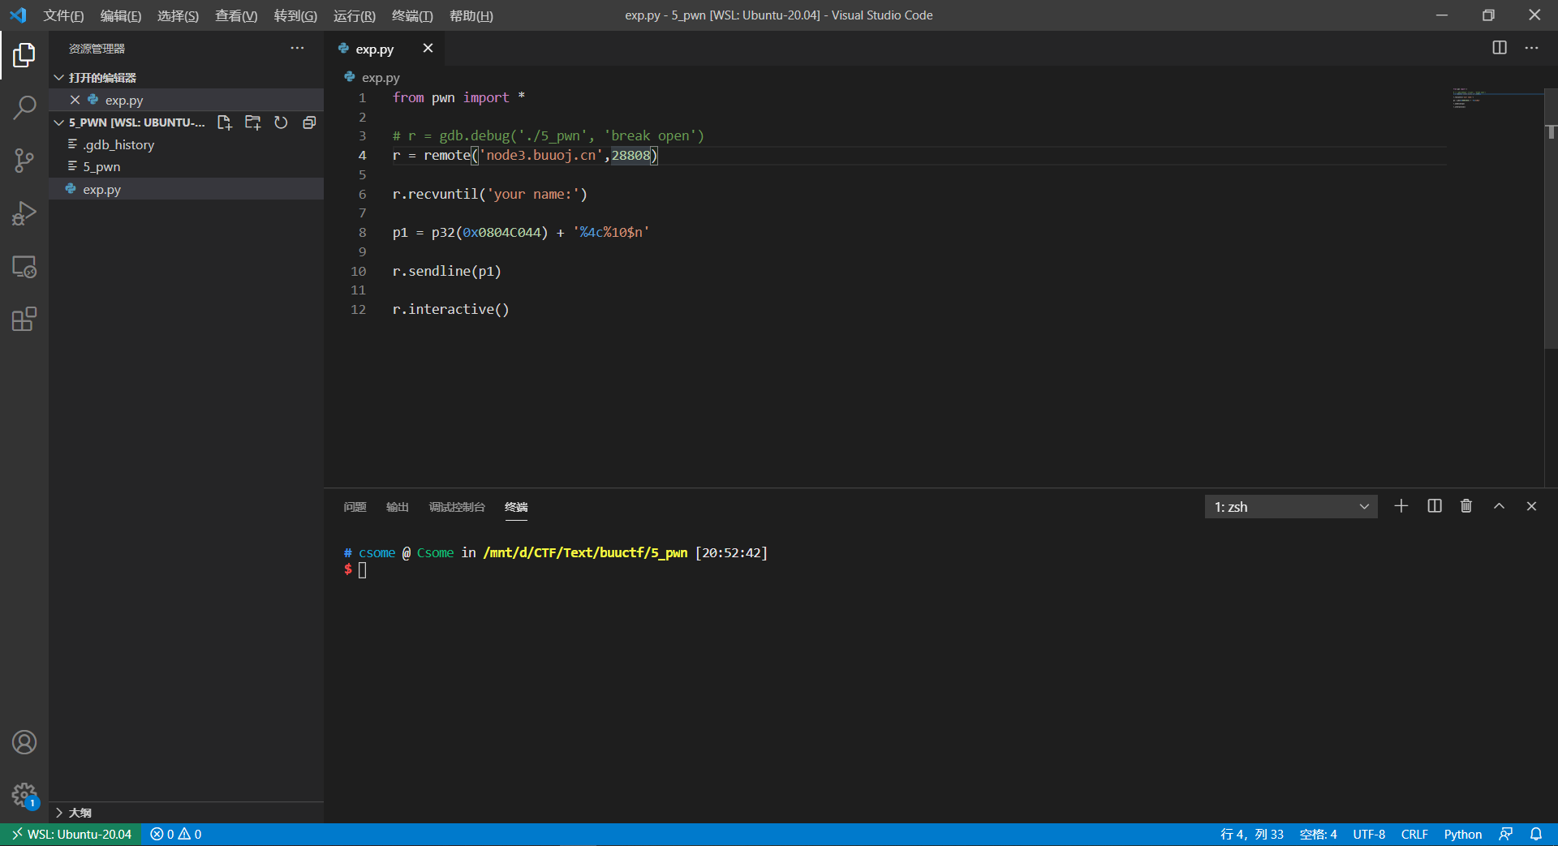Image resolution: width=1558 pixels, height=846 pixels.
Task: Select exp.py in the workspace file tree
Action: point(186,189)
